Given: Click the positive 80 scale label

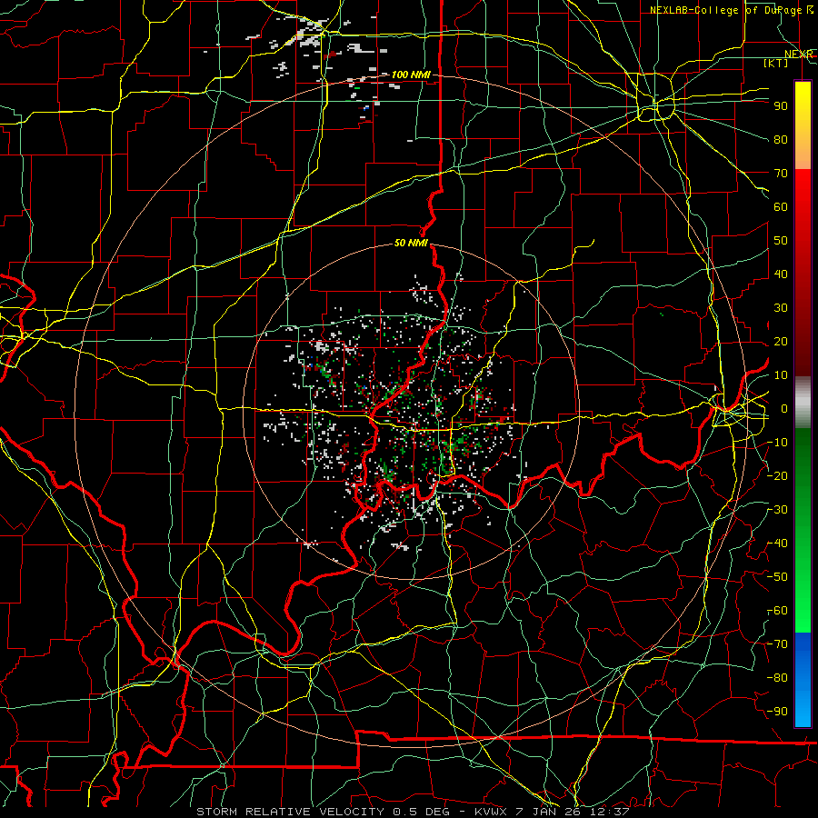Looking at the screenshot, I should 781,139.
